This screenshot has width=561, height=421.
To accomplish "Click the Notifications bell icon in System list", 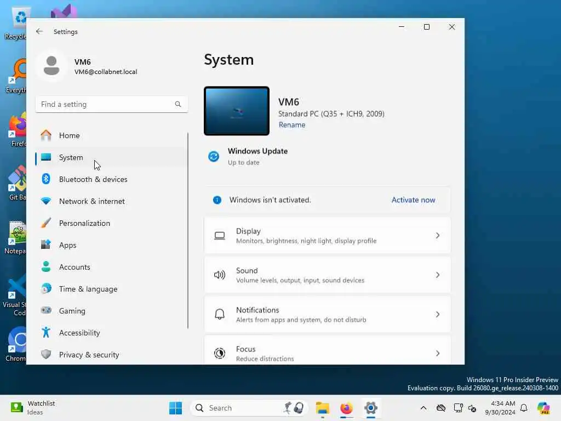I will coord(219,314).
